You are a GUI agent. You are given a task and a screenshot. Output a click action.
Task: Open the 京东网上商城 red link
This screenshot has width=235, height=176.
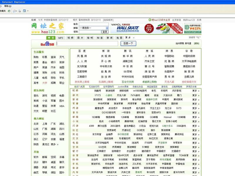(x=82, y=82)
